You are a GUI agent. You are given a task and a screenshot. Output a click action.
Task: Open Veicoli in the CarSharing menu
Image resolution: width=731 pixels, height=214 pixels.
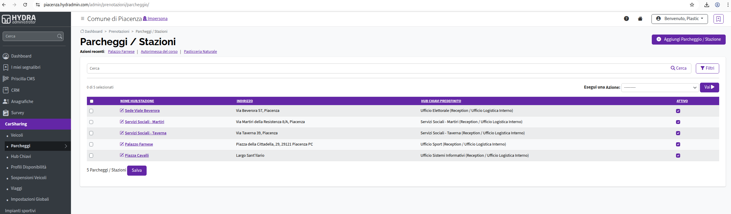point(17,135)
